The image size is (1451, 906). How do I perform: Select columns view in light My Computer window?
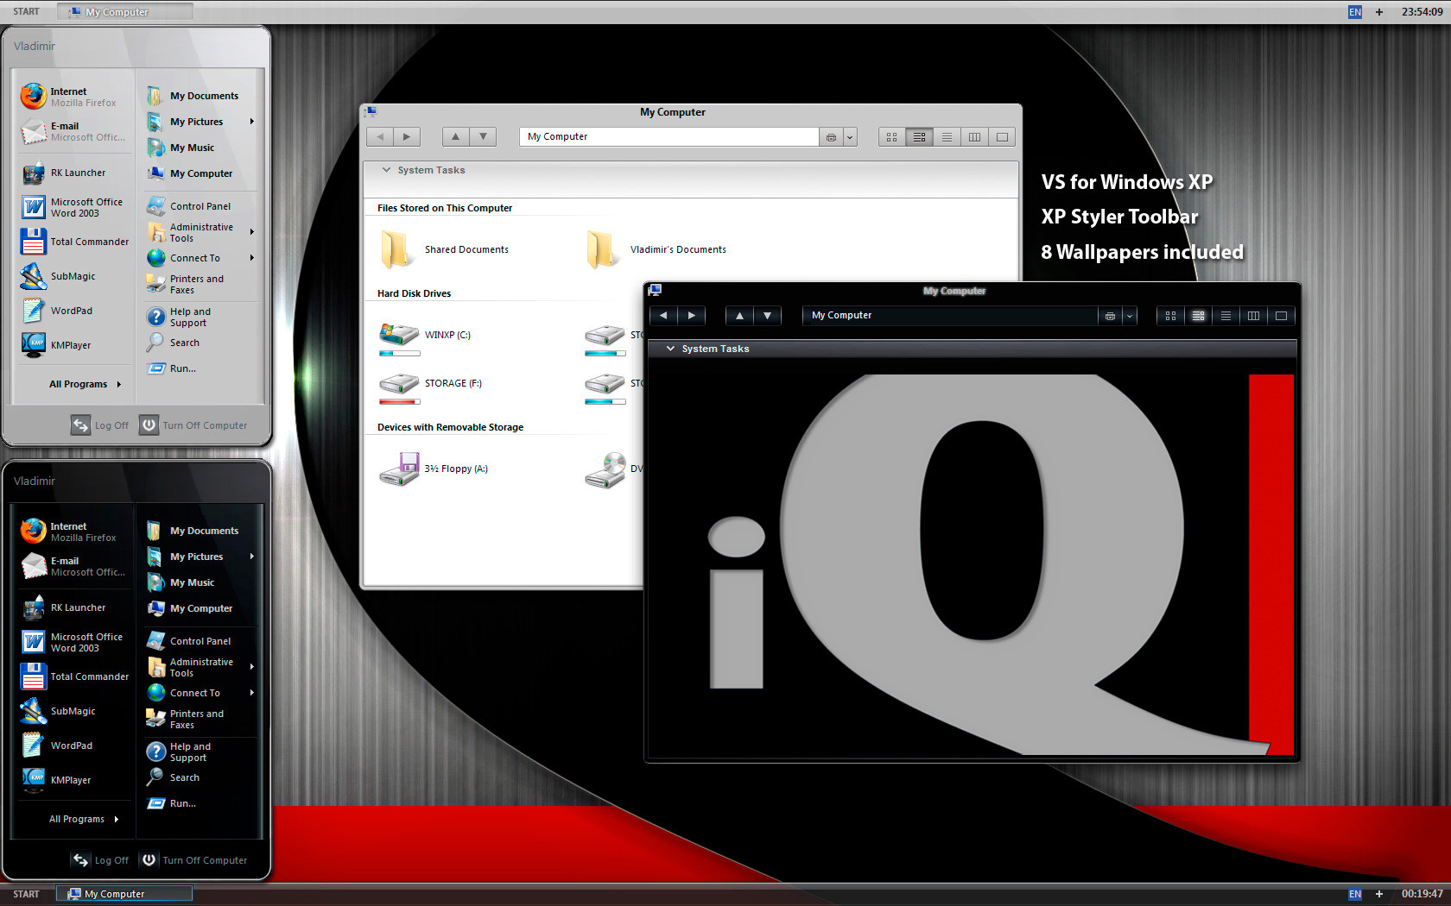[x=975, y=136]
